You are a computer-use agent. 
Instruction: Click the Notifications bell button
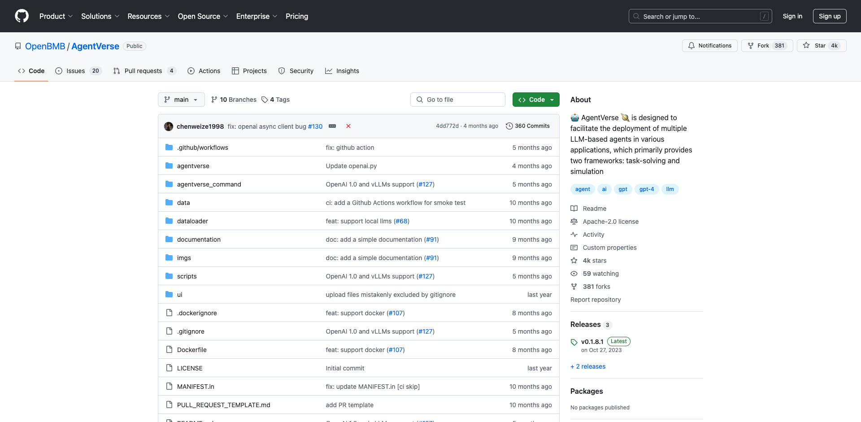coord(709,46)
